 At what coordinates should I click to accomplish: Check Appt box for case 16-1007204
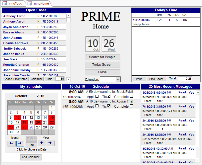coord(97,97)
